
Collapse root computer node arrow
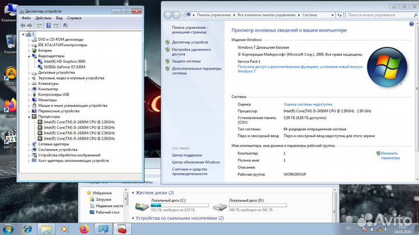[x=23, y=34]
